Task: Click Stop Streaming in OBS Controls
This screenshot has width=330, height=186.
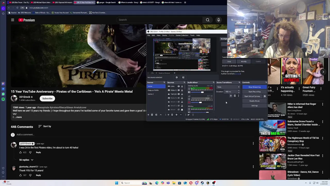Action: pos(254,87)
